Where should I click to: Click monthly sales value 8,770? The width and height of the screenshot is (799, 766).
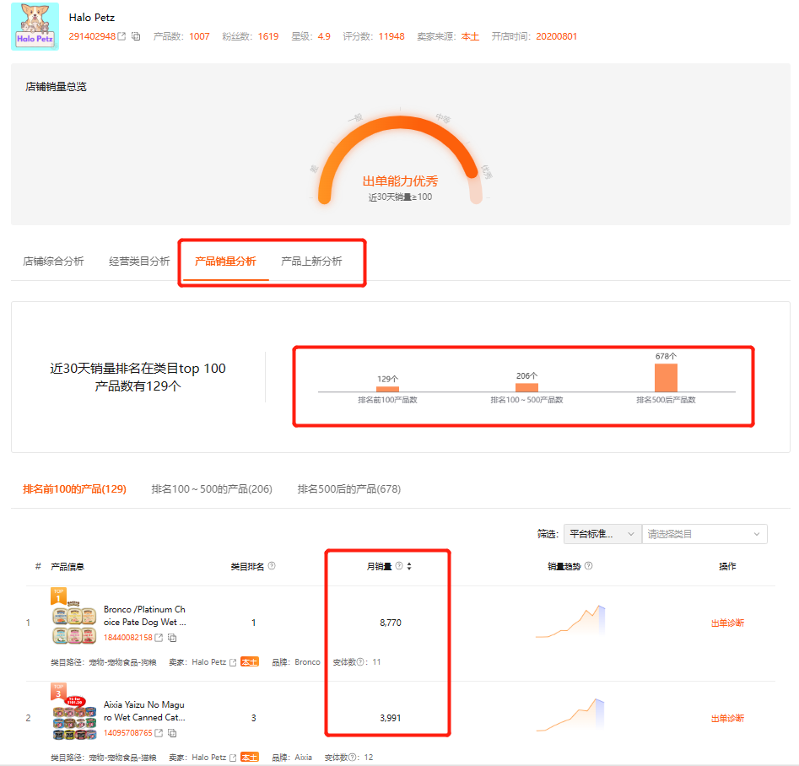pos(391,623)
